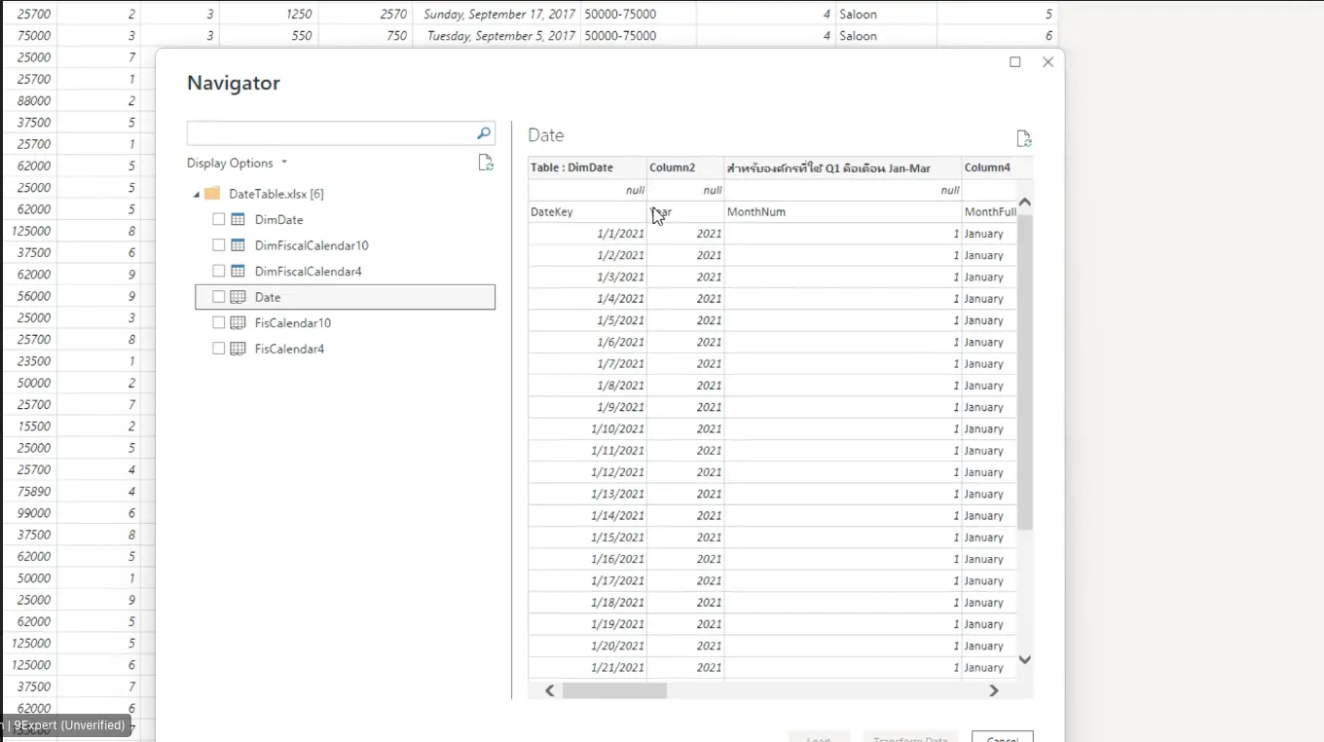
Task: Click the Column4 preview header
Action: coord(990,167)
